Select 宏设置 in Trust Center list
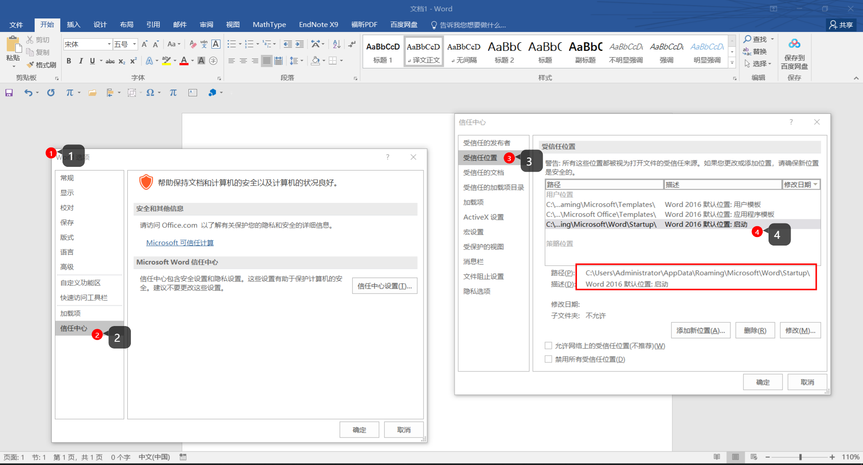Viewport: 863px width, 465px height. pyautogui.click(x=474, y=232)
